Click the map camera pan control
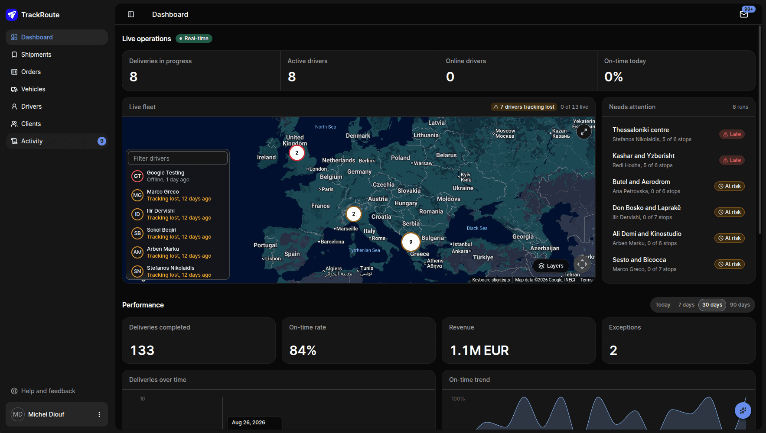The image size is (766, 433). pos(582,264)
